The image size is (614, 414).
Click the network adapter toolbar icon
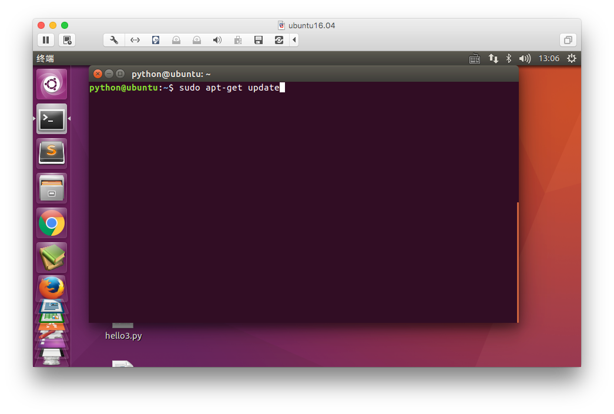pos(135,40)
